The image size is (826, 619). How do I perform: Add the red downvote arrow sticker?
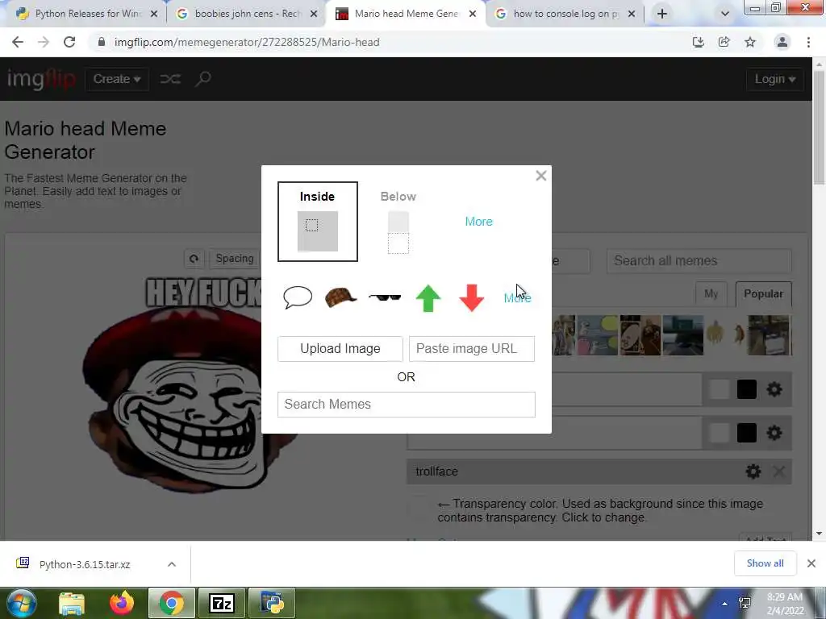[x=471, y=298]
